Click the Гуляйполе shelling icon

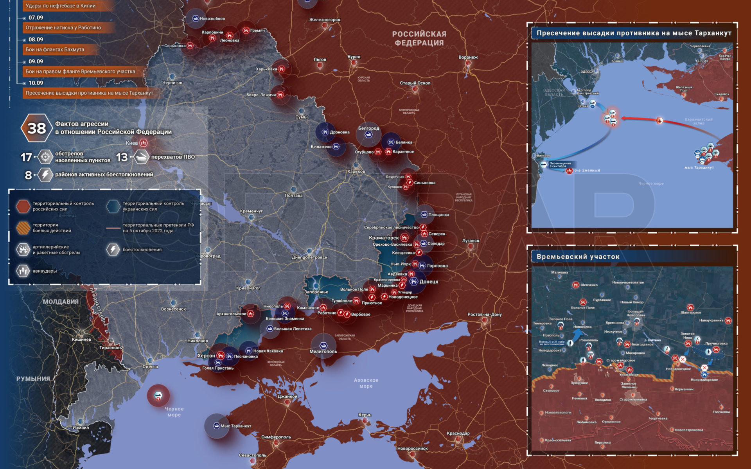pos(356,300)
